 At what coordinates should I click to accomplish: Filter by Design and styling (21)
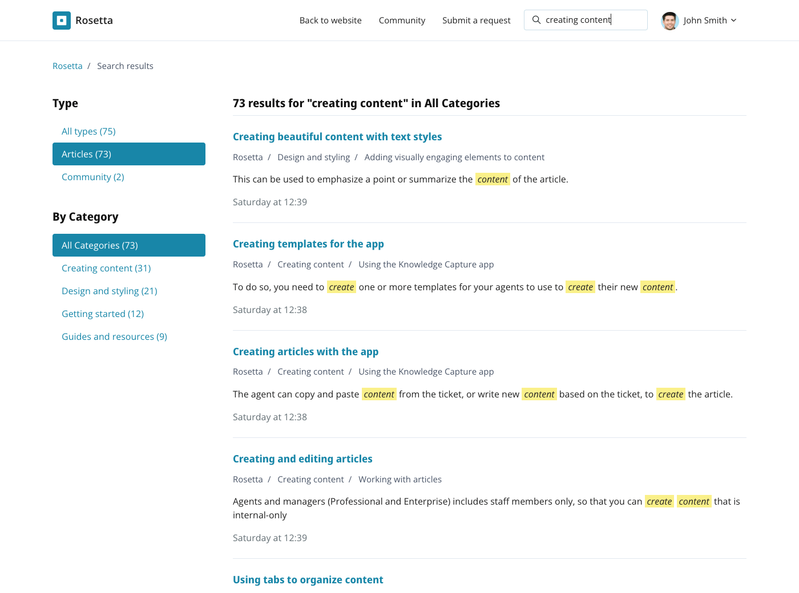pos(110,291)
